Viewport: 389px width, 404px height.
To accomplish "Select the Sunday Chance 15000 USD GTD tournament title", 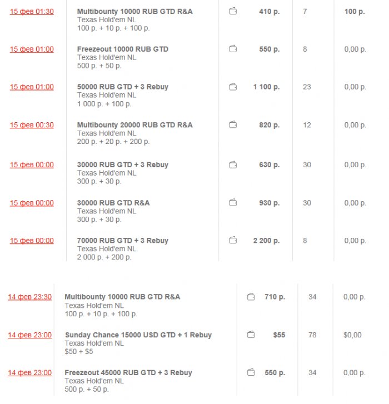I will pyautogui.click(x=138, y=335).
